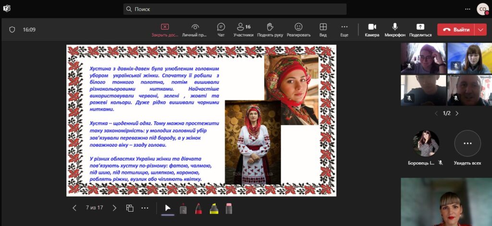Select the red pen annotation tool
Viewport: 492px width, 226px height.
coord(198,208)
